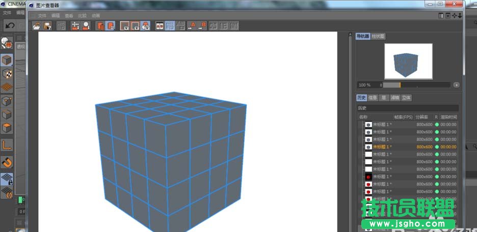Viewport: 477px width, 232px height.
Task: Click the Set as A comparison icon
Action: click(193, 26)
